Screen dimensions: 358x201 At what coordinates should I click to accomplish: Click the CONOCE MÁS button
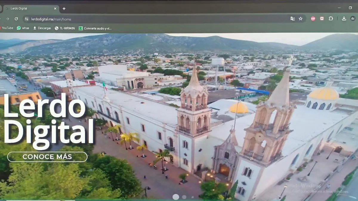coord(47,157)
